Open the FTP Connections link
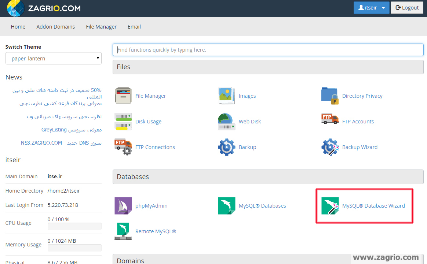The width and height of the screenshot is (427, 264). pos(155,147)
